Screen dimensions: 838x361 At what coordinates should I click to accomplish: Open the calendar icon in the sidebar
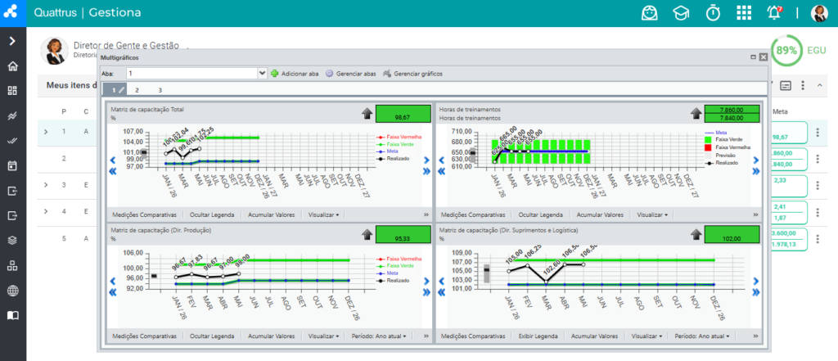(x=13, y=165)
